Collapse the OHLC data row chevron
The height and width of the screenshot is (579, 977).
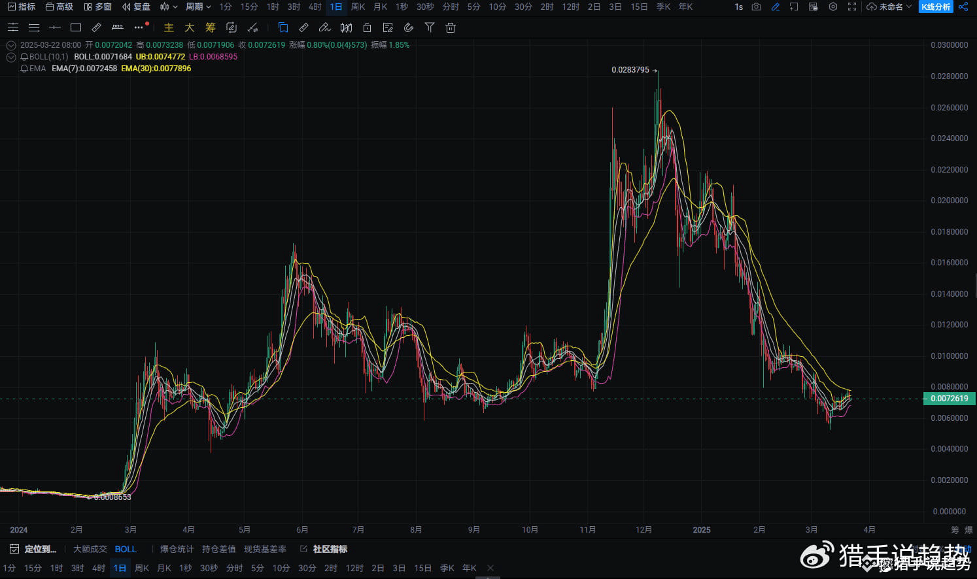pos(11,45)
